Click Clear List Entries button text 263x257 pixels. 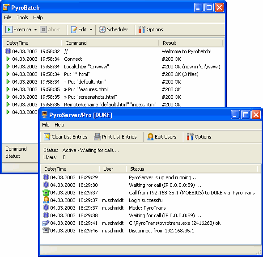[69, 137]
